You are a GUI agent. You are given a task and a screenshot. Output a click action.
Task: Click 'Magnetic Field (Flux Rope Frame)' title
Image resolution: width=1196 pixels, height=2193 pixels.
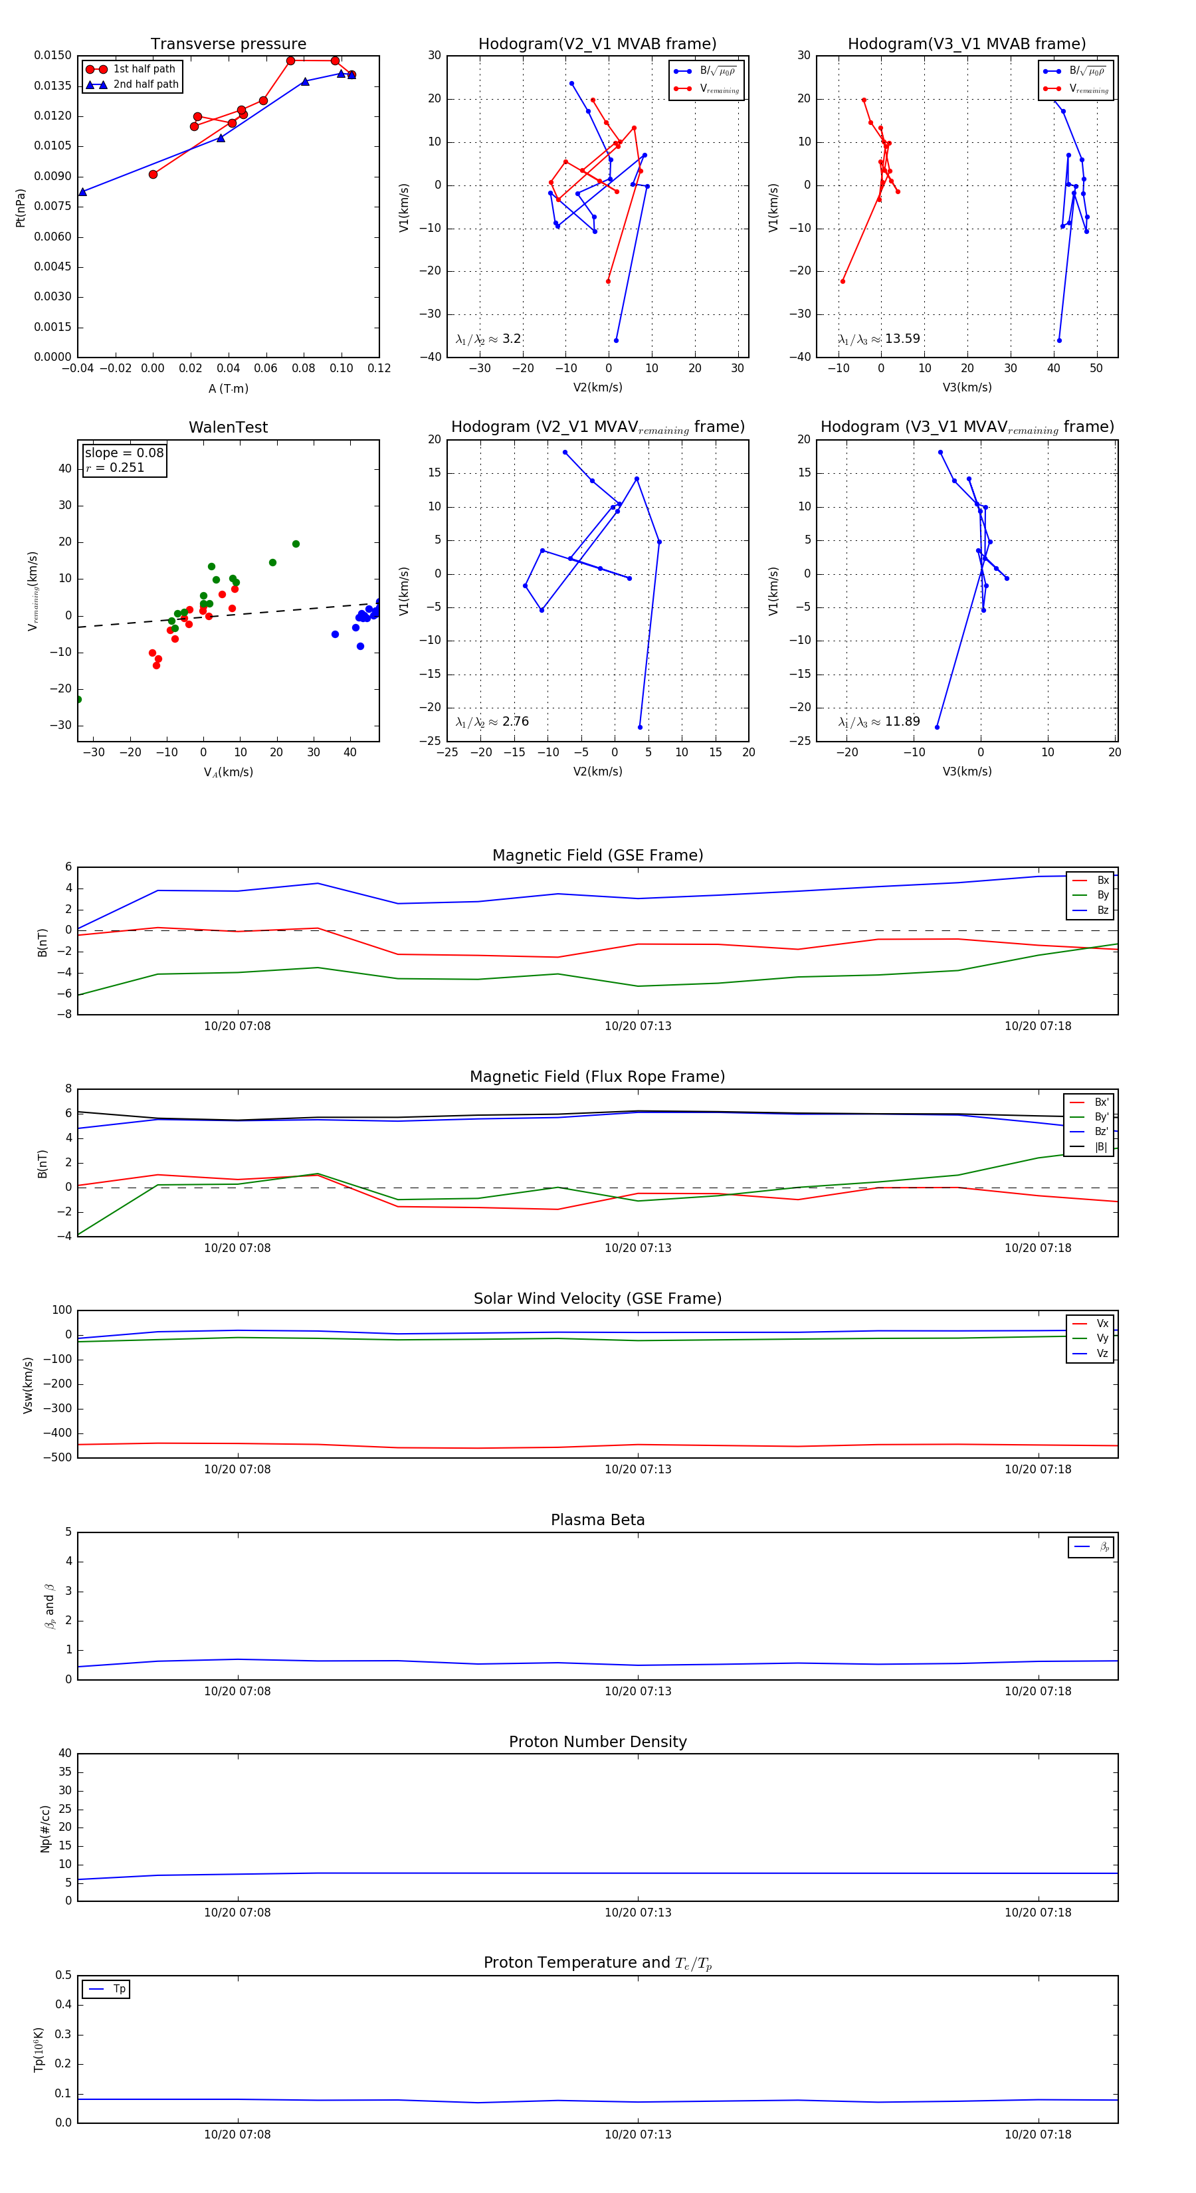(597, 1076)
